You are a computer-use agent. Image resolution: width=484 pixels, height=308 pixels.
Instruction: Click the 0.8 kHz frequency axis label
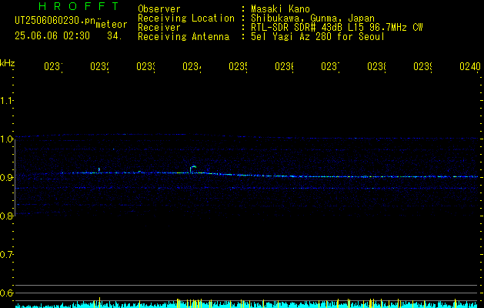point(6,216)
